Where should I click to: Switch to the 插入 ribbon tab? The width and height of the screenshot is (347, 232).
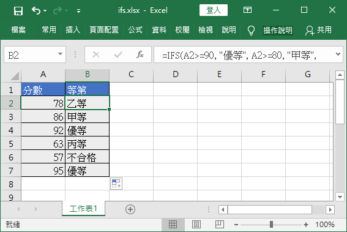(x=73, y=29)
